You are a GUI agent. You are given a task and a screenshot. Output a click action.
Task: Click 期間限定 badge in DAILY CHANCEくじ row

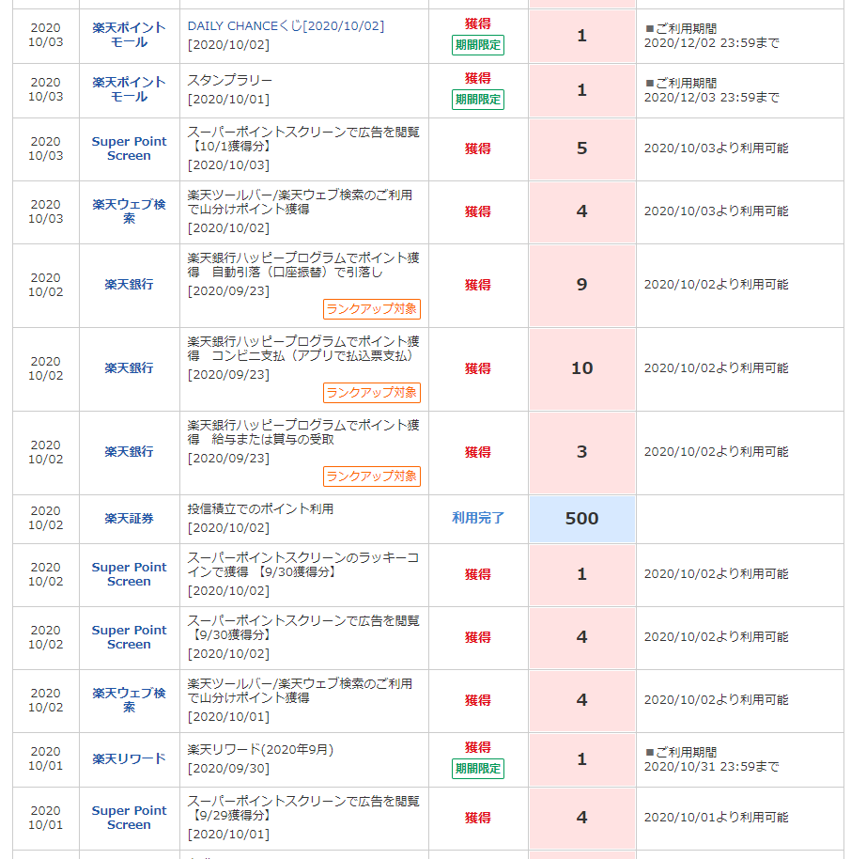tap(477, 45)
